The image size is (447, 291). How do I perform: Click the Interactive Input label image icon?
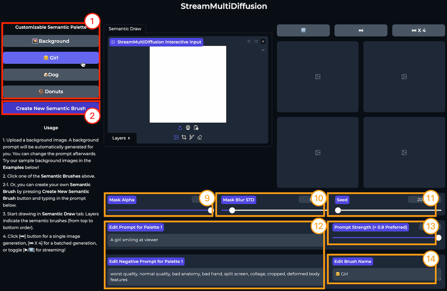[x=113, y=42]
